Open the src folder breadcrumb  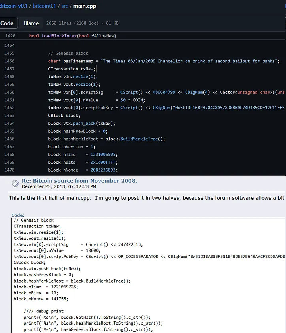pyautogui.click(x=64, y=6)
